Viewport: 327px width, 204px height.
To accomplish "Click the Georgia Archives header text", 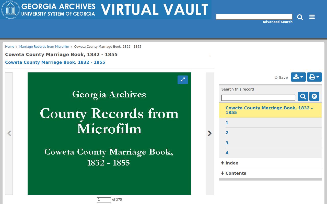I will [x=58, y=6].
